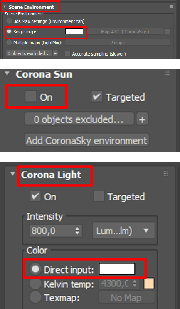180x309 pixels.
Task: Click the Corona Light rollout grip icon
Action: pyautogui.click(x=166, y=173)
